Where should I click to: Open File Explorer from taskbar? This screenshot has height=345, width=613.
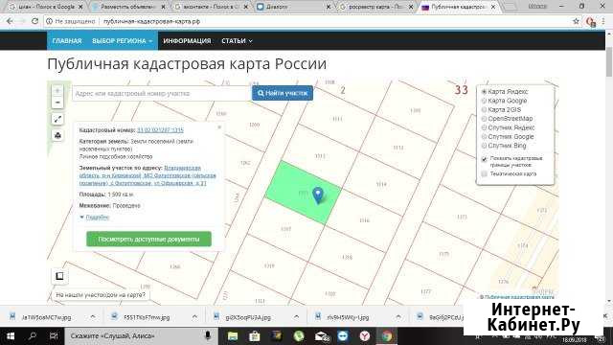click(233, 336)
